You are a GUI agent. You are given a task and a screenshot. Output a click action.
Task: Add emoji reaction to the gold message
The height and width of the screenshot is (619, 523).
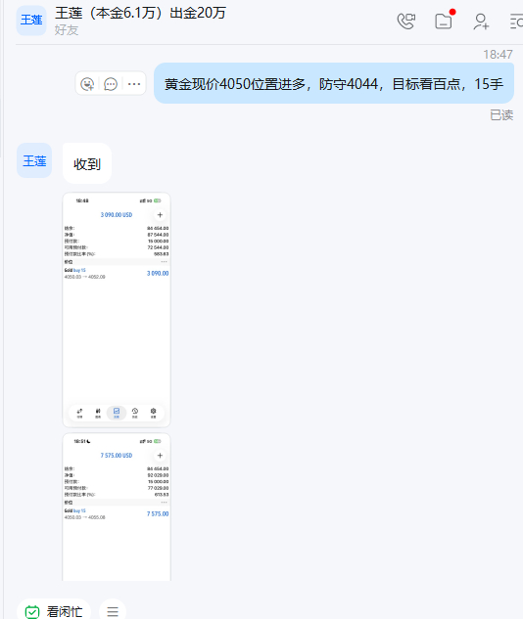click(x=87, y=84)
